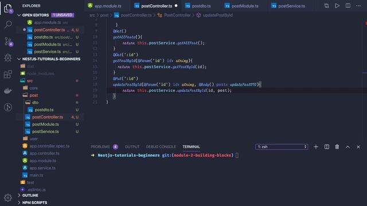This screenshot has height=206, width=367.
Task: Open .eslintrc.js in the file tree
Action: coord(37,189)
